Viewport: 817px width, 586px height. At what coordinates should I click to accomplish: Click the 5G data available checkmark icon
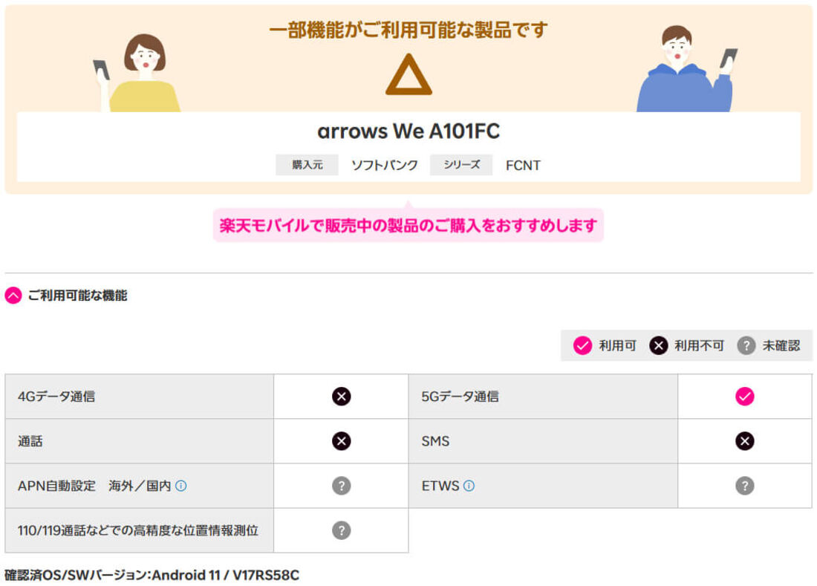[x=744, y=397]
